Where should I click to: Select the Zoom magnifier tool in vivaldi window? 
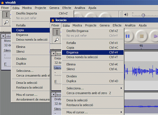pyautogui.click(x=7, y=22)
